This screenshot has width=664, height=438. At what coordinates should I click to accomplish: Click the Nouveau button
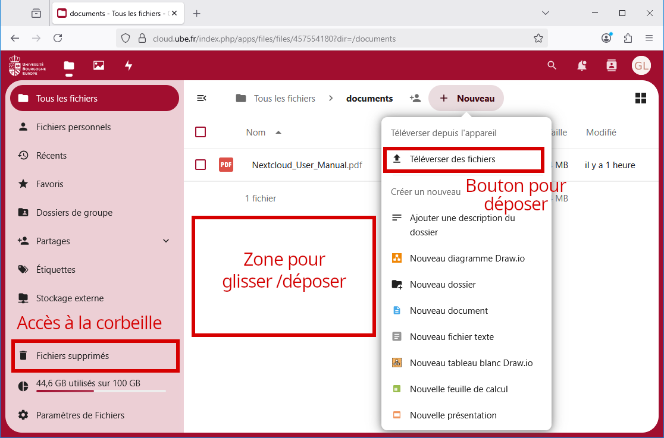click(466, 98)
